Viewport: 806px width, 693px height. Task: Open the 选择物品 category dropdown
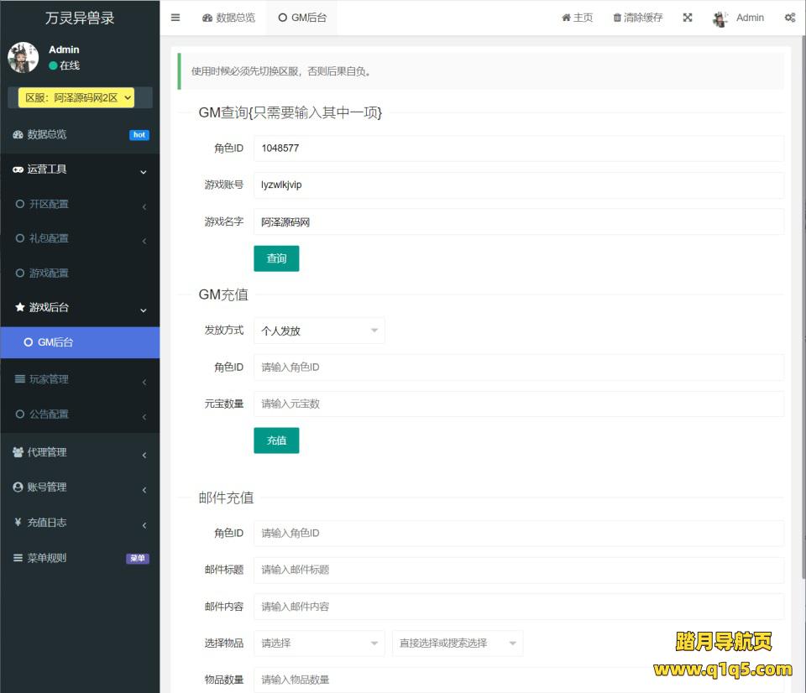[319, 643]
